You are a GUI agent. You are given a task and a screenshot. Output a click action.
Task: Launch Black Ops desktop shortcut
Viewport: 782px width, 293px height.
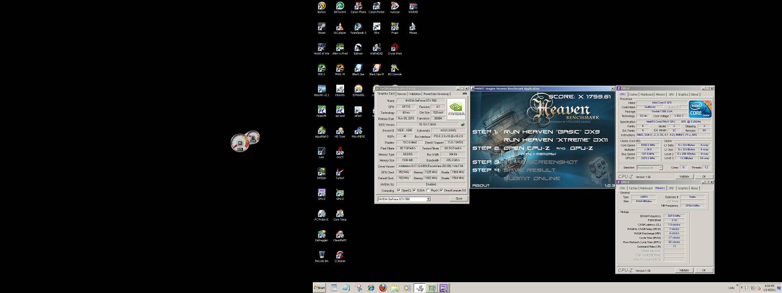point(358,69)
